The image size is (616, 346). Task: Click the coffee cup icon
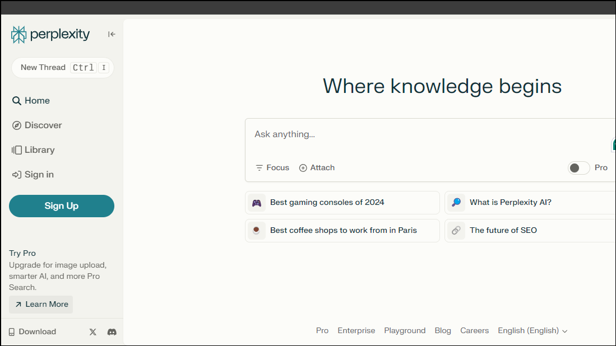tap(257, 231)
